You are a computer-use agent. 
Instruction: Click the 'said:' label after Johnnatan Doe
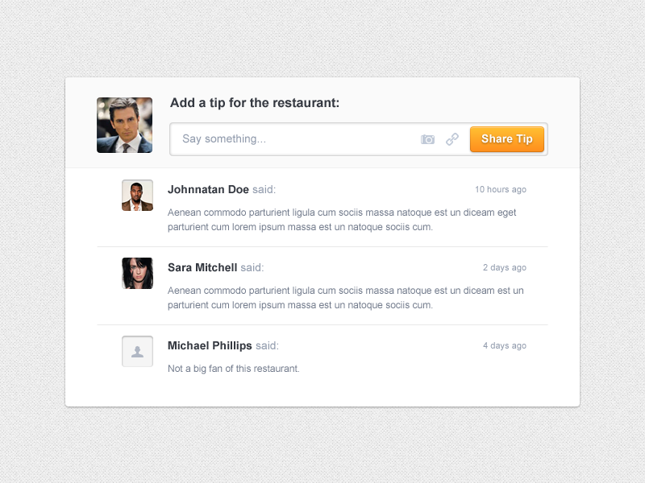click(264, 189)
